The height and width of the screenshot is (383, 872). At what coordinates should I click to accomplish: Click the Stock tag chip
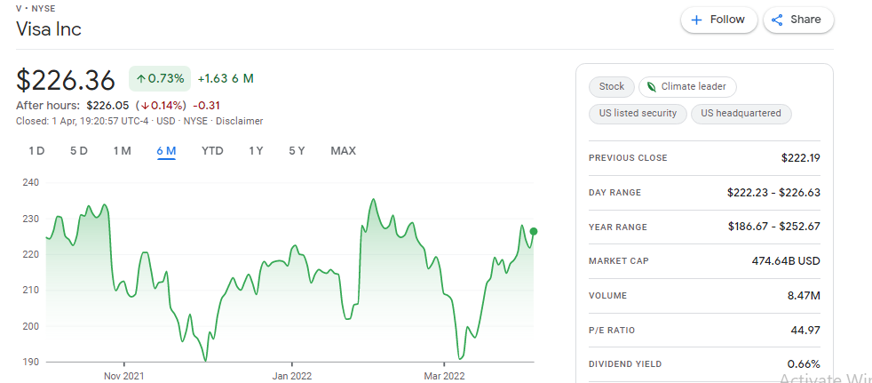click(x=611, y=87)
